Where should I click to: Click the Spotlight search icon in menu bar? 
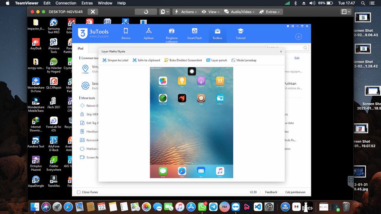(363, 3)
